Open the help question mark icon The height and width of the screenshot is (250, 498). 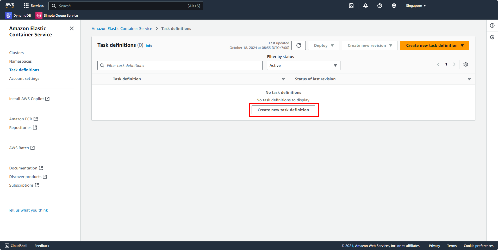click(x=380, y=6)
